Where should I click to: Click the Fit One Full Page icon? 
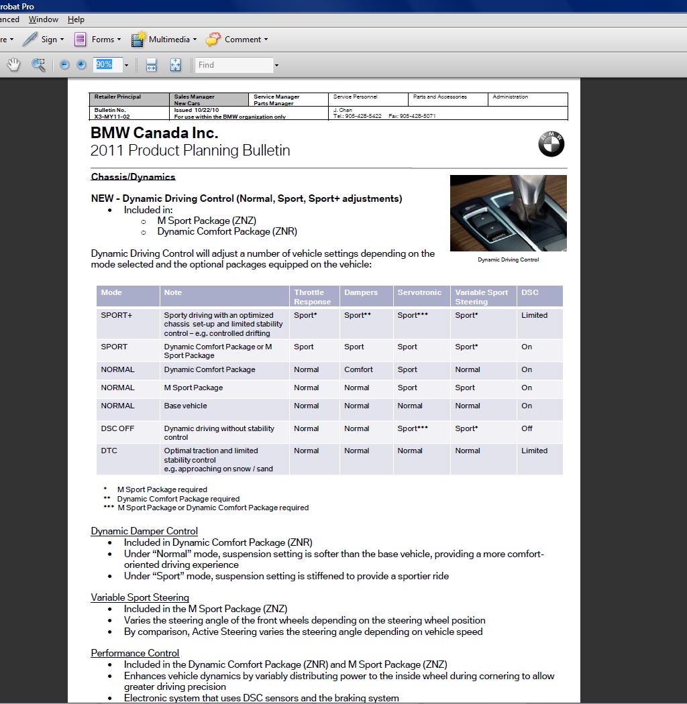[175, 64]
